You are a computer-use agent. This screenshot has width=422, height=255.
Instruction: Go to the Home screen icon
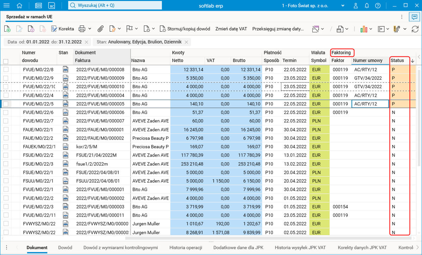19,6
